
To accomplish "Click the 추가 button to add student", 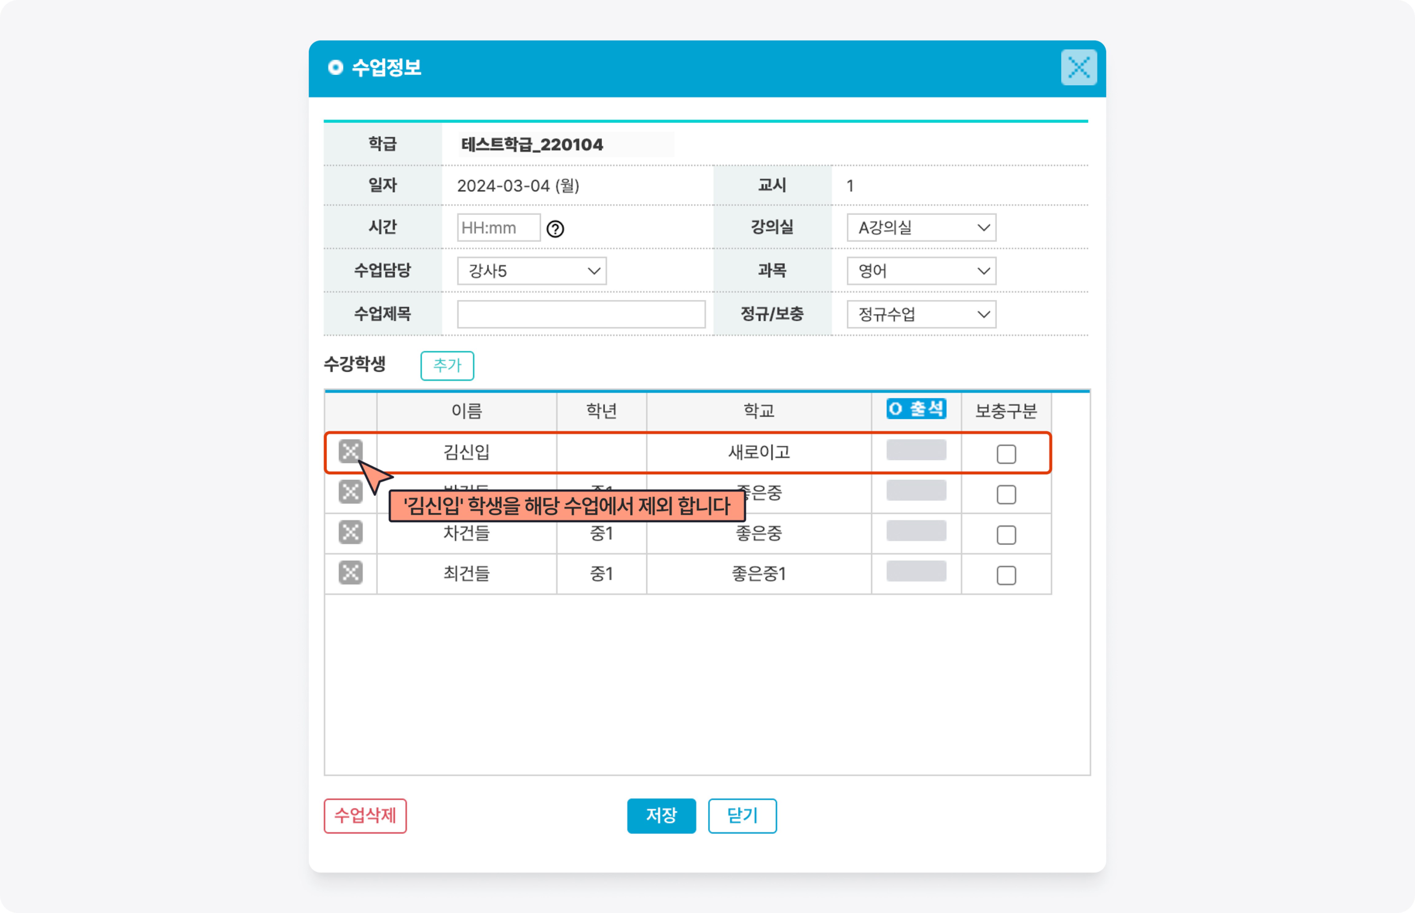I will click(447, 365).
